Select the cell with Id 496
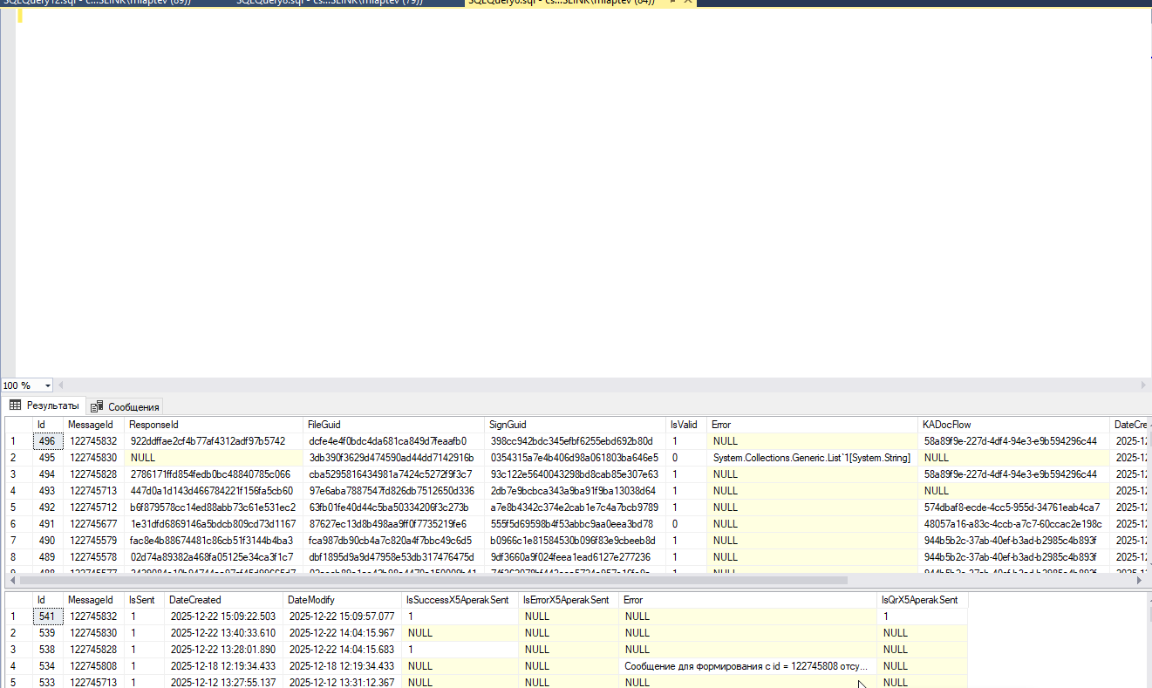 [48, 441]
